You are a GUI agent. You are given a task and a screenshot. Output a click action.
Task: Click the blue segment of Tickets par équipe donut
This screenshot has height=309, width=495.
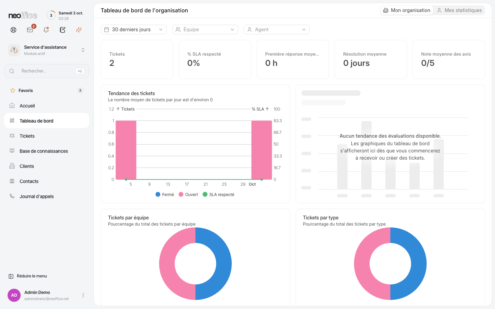(224, 264)
